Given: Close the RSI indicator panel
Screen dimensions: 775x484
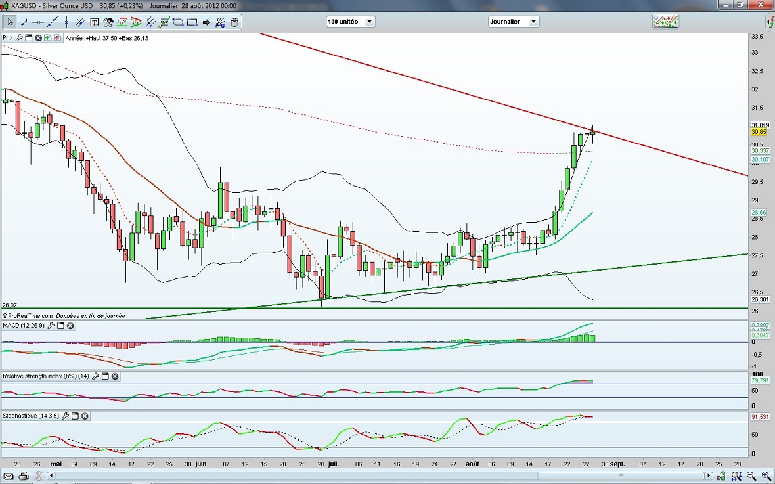Looking at the screenshot, I should click(115, 376).
